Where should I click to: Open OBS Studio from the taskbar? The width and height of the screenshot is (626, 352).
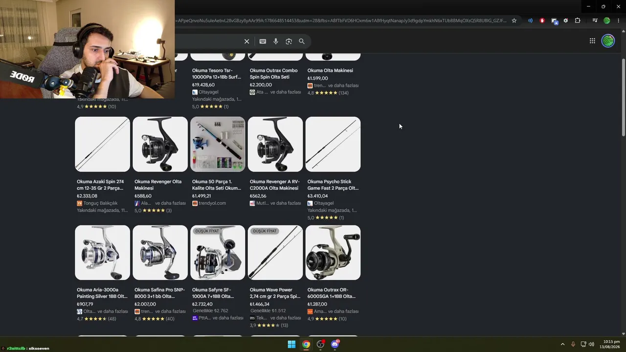[320, 344]
